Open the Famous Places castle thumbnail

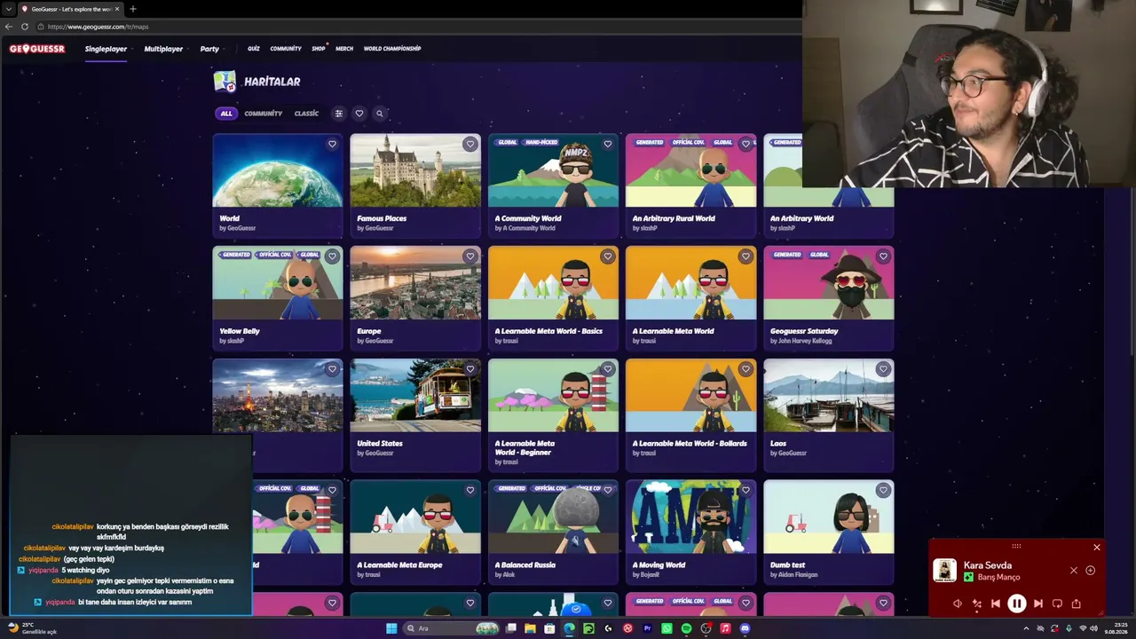415,170
